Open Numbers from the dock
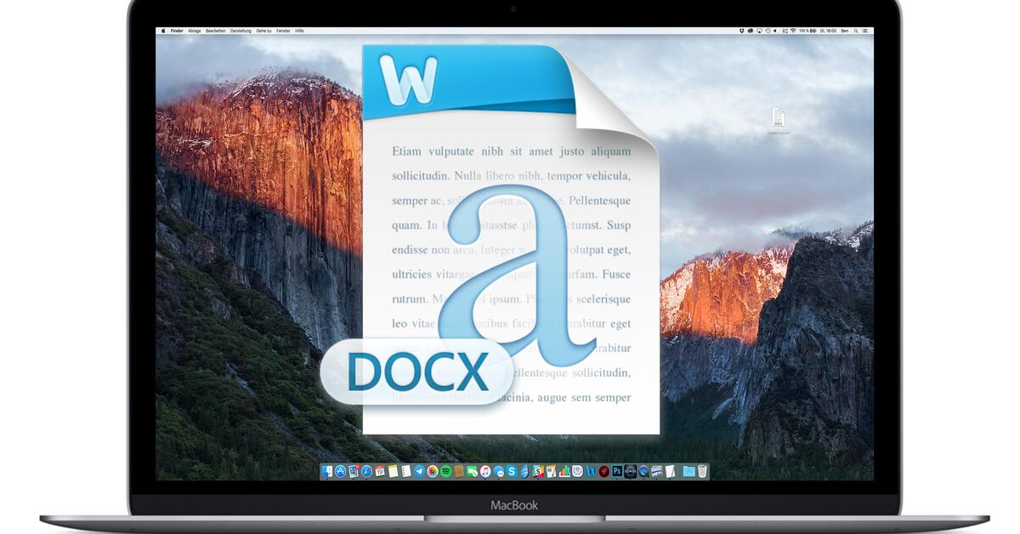The image size is (1020, 534). (564, 471)
